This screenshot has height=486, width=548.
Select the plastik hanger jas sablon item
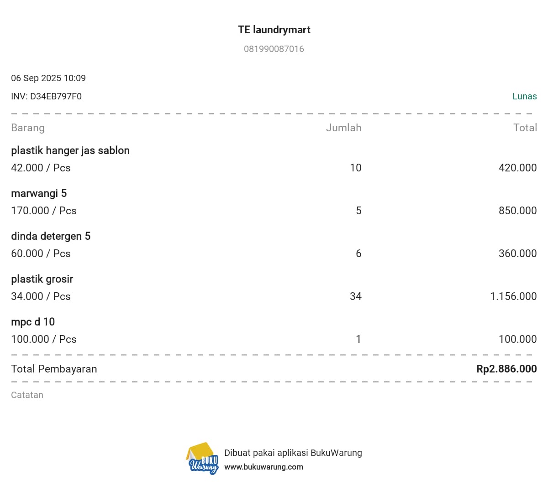(70, 150)
